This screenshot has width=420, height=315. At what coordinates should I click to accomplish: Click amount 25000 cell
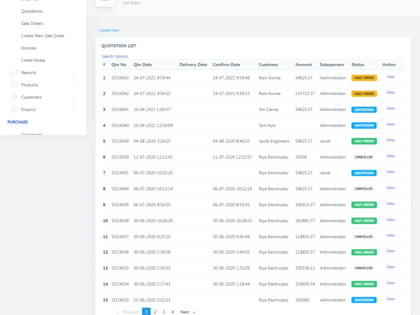click(301, 157)
